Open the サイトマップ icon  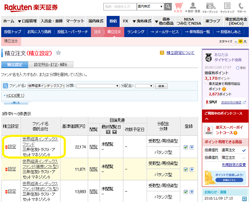[227, 8]
